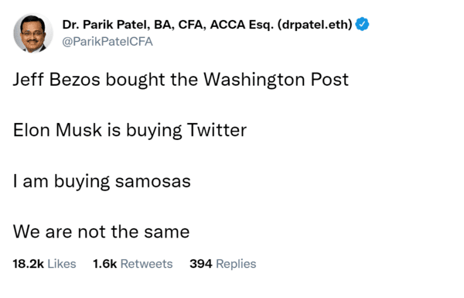
Task: Click the line about Washington Post
Action: (181, 80)
